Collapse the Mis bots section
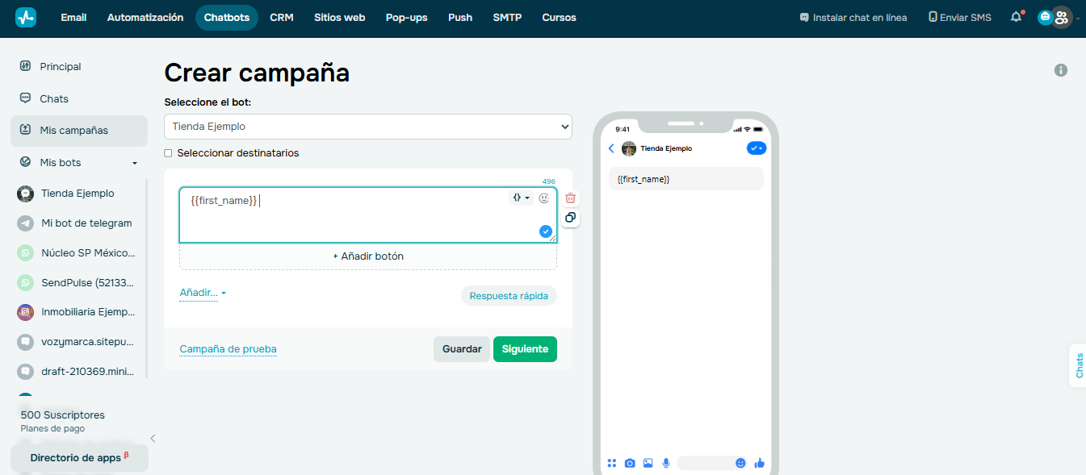This screenshot has height=475, width=1086. click(x=135, y=162)
